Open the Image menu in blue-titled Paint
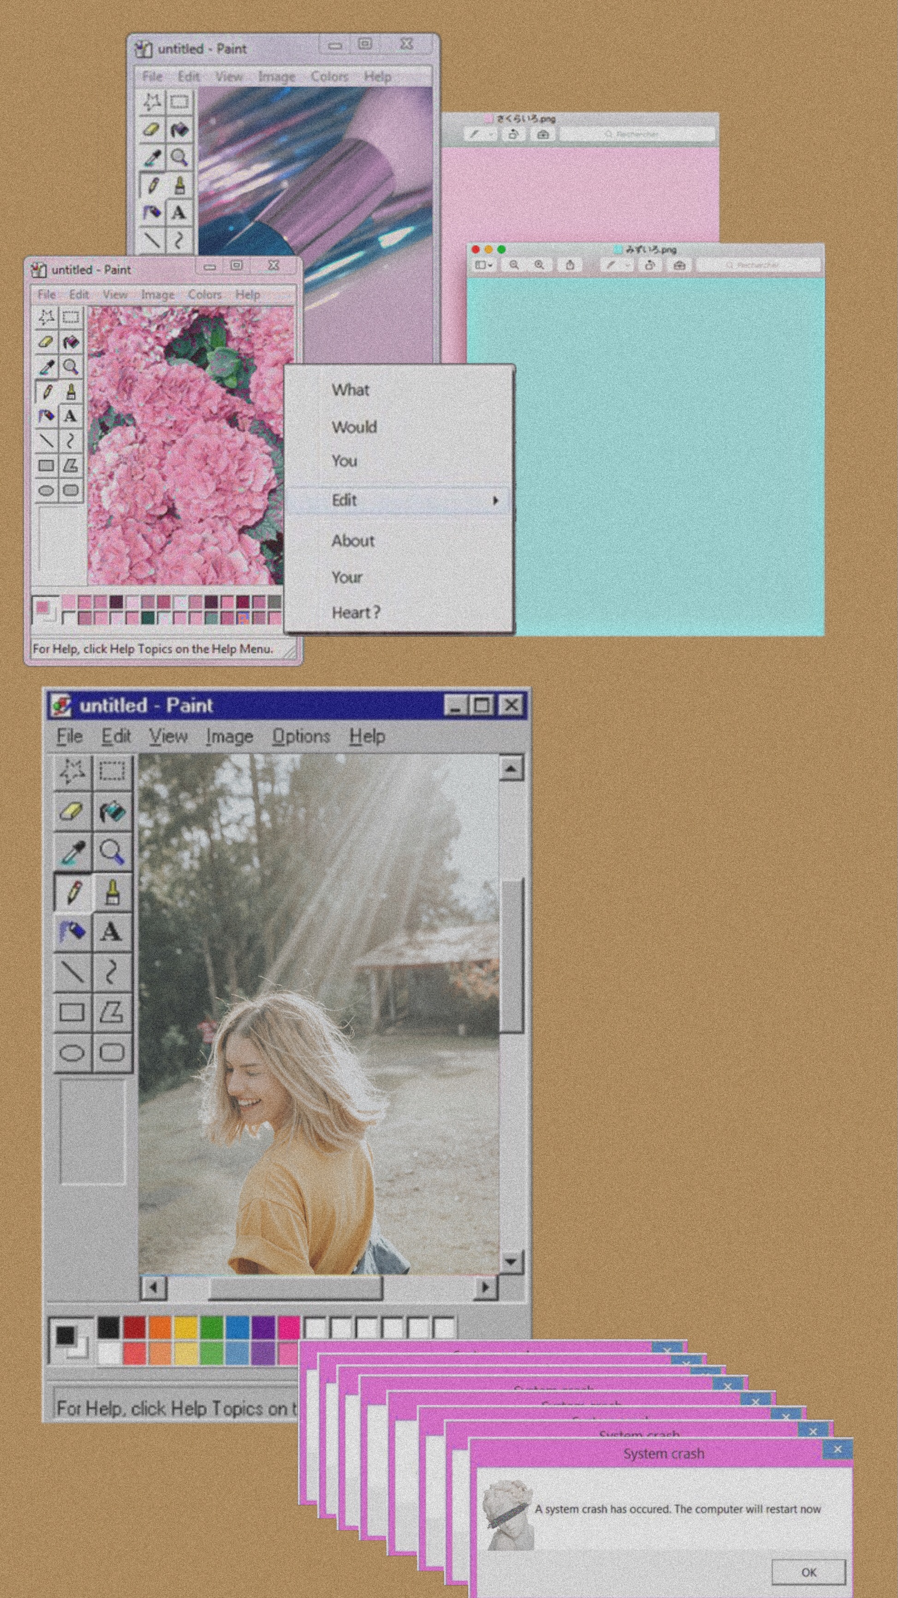This screenshot has height=1598, width=898. coord(230,736)
